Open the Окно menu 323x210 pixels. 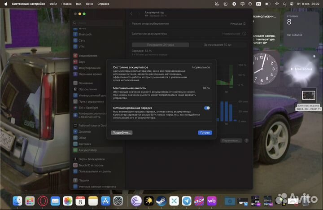pyautogui.click(x=89, y=4)
